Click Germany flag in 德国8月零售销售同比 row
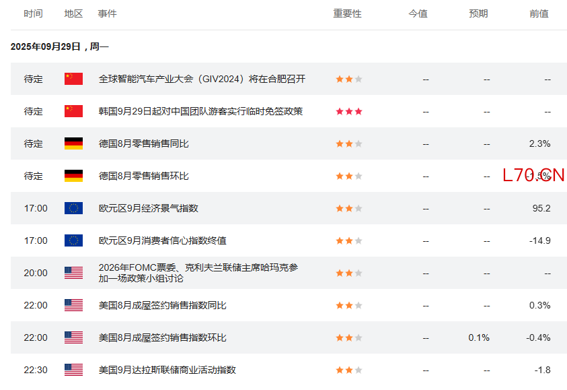Image resolution: width=567 pixels, height=390 pixels. (73, 143)
